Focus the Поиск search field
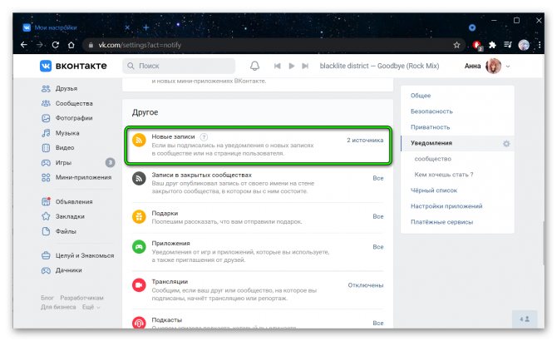The image size is (557, 341). [179, 66]
